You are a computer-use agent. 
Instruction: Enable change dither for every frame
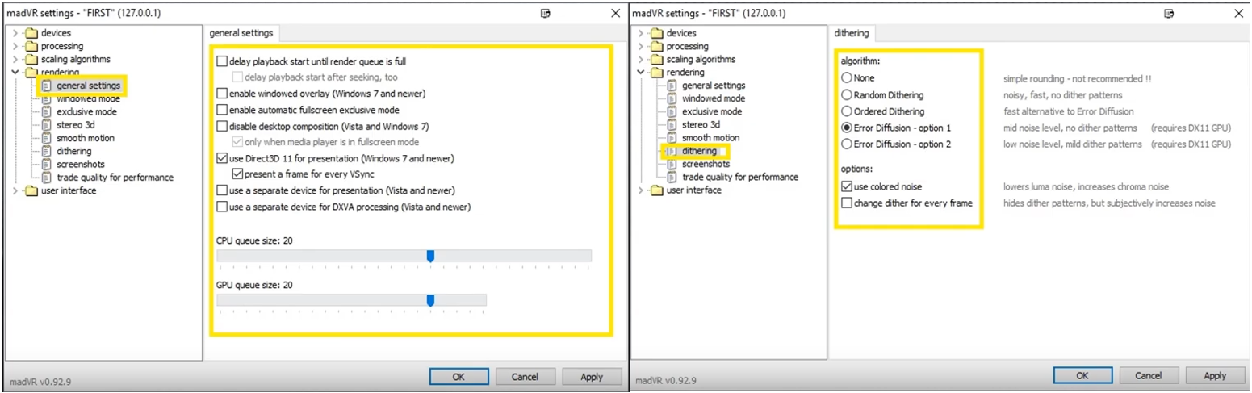click(847, 203)
